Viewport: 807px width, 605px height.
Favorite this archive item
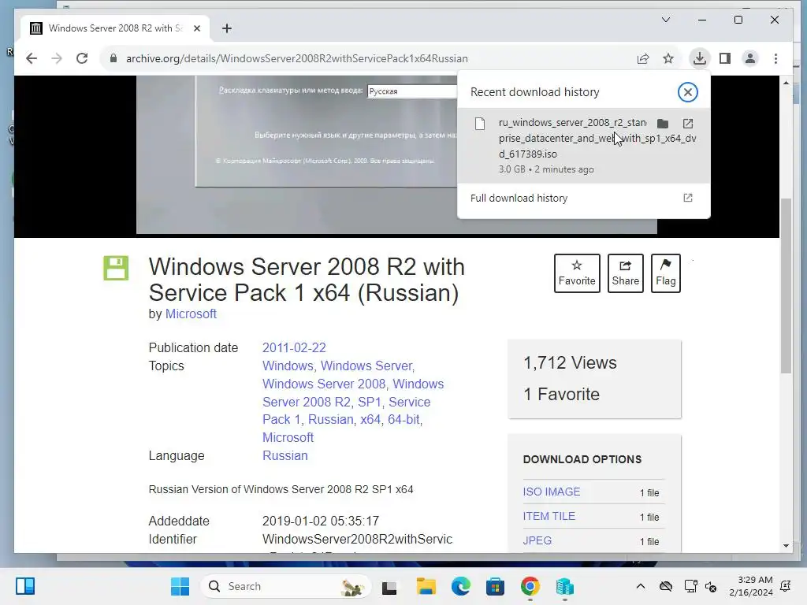click(577, 273)
